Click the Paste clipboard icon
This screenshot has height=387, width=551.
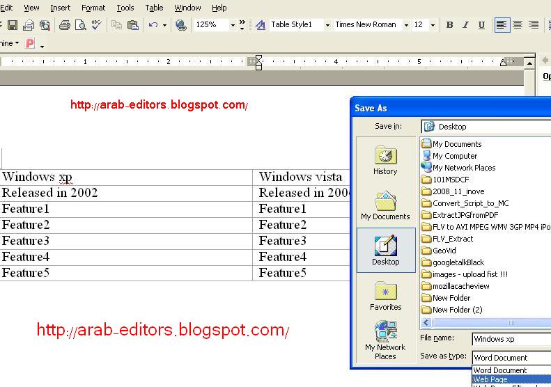132,25
